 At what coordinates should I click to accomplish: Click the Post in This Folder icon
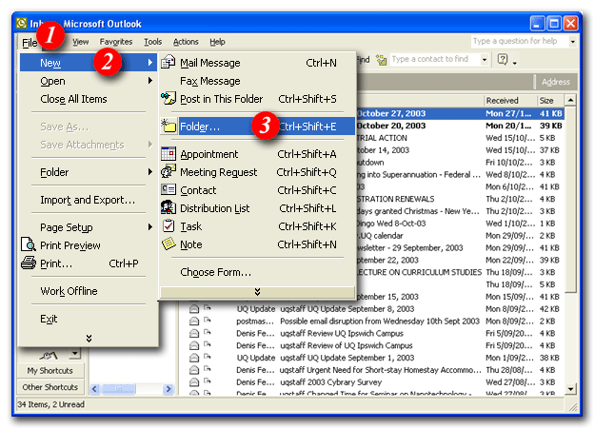pyautogui.click(x=168, y=99)
